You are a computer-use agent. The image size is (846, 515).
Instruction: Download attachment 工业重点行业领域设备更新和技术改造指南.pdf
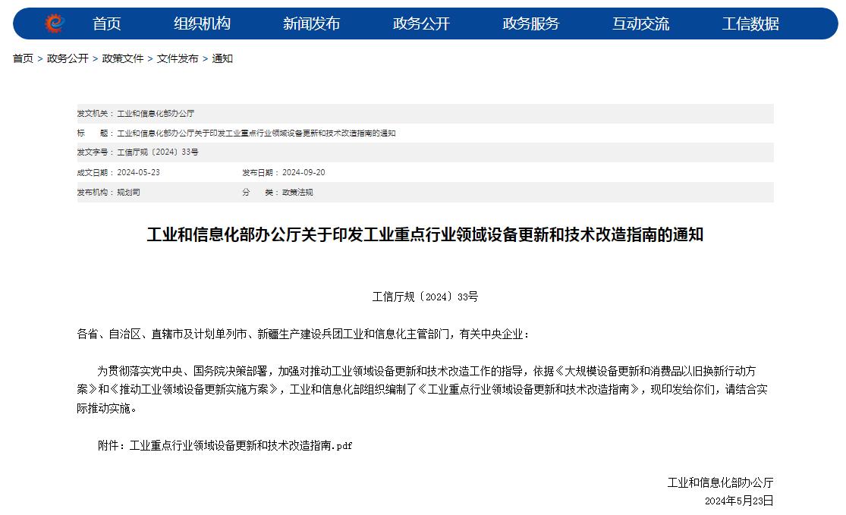pos(241,445)
